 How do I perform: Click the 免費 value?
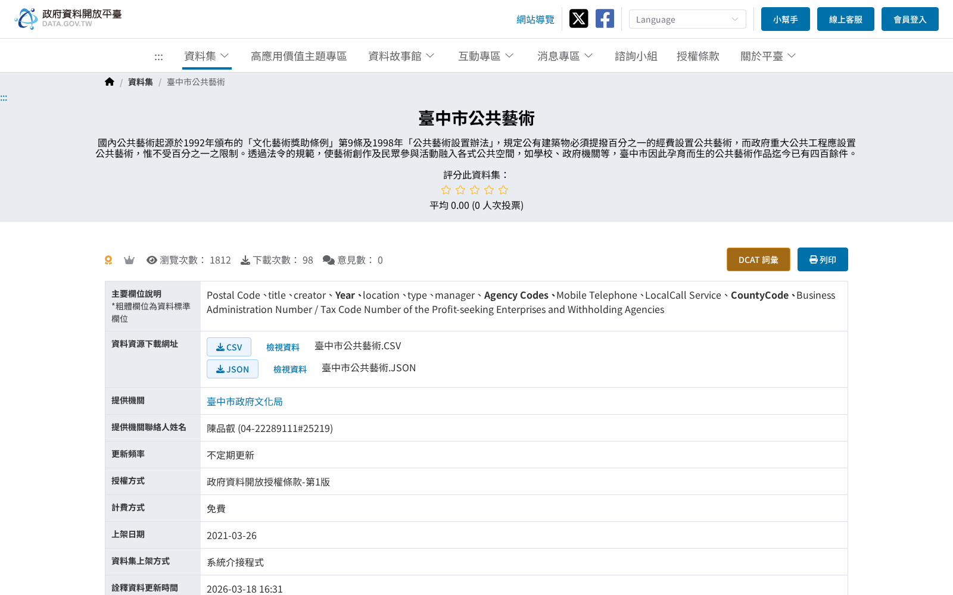(216, 509)
